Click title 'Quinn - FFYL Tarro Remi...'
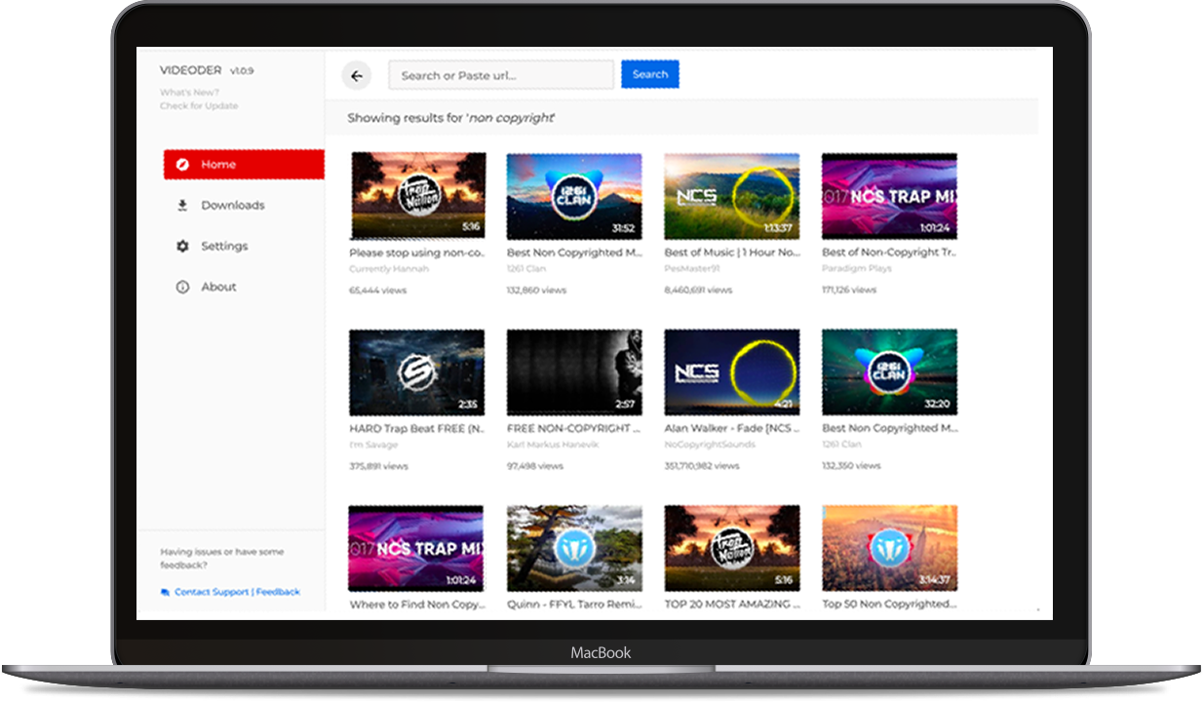 tap(574, 604)
